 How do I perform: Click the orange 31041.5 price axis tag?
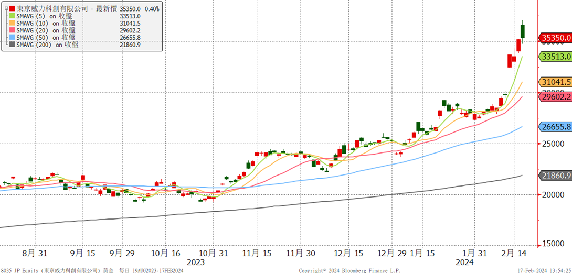tap(555, 82)
